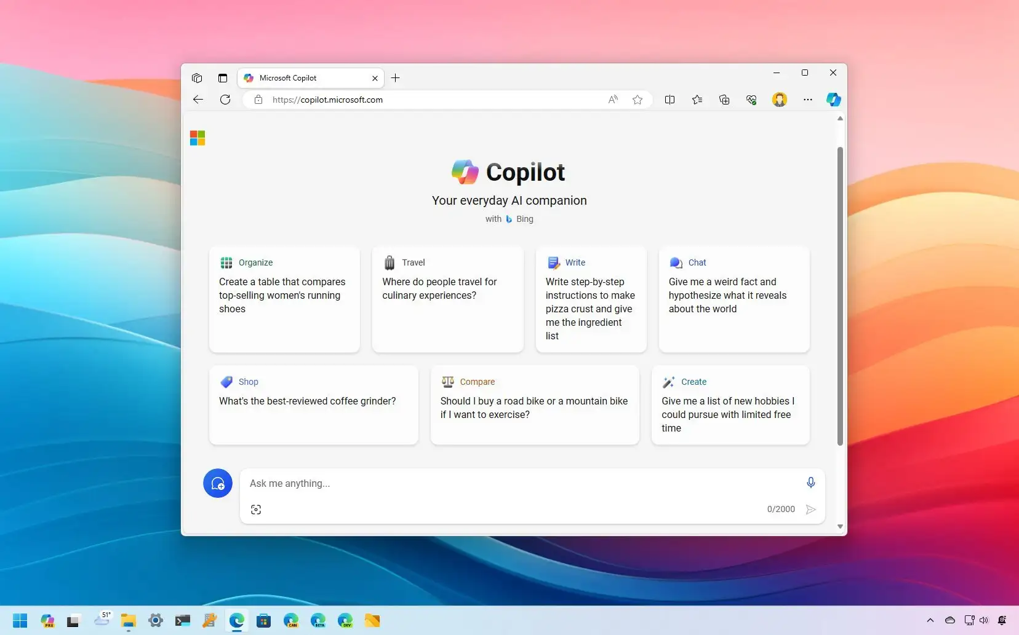
Task: Open the Read aloud icon in the address bar
Action: 613,100
